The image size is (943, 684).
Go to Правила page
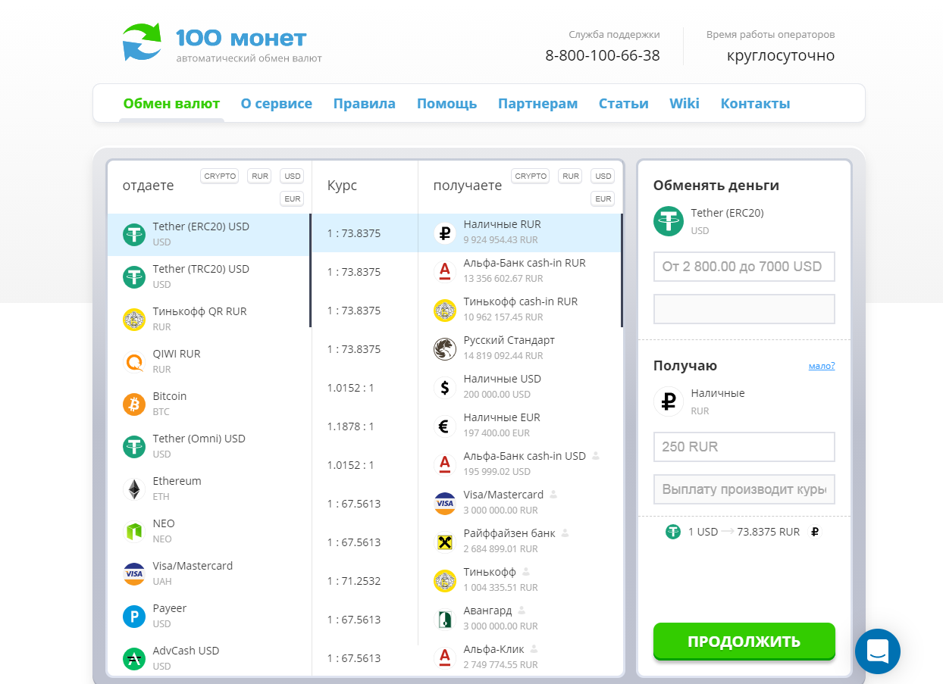(365, 104)
